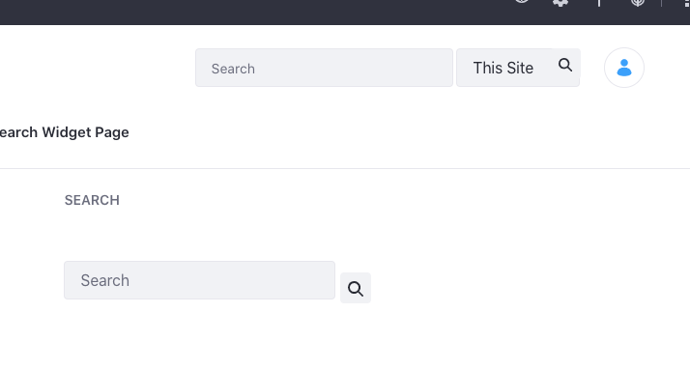Open the Simulation broadcast icon in top bar
The width and height of the screenshot is (690, 370).
(x=637, y=2)
